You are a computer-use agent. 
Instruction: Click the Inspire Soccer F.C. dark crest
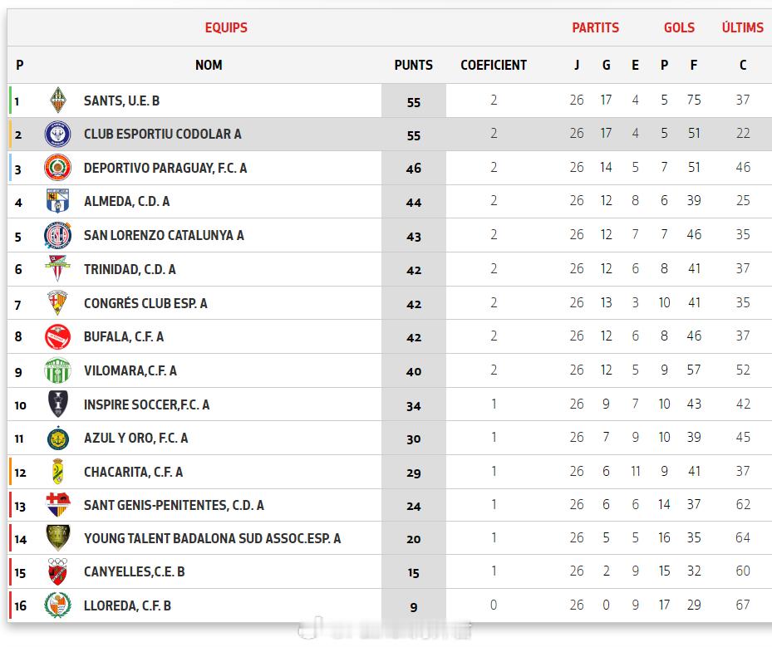coord(57,404)
